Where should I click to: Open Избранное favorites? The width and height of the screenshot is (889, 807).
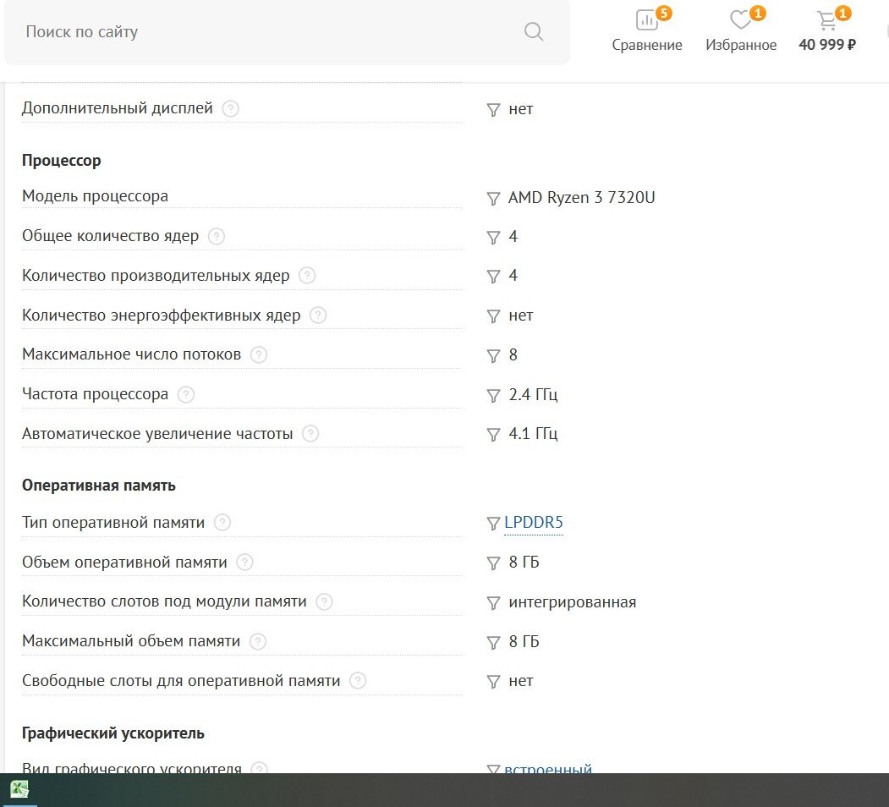coord(741,30)
